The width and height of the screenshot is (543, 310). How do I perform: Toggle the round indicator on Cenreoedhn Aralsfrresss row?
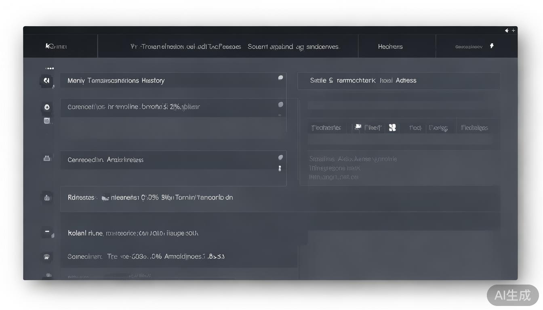(280, 157)
